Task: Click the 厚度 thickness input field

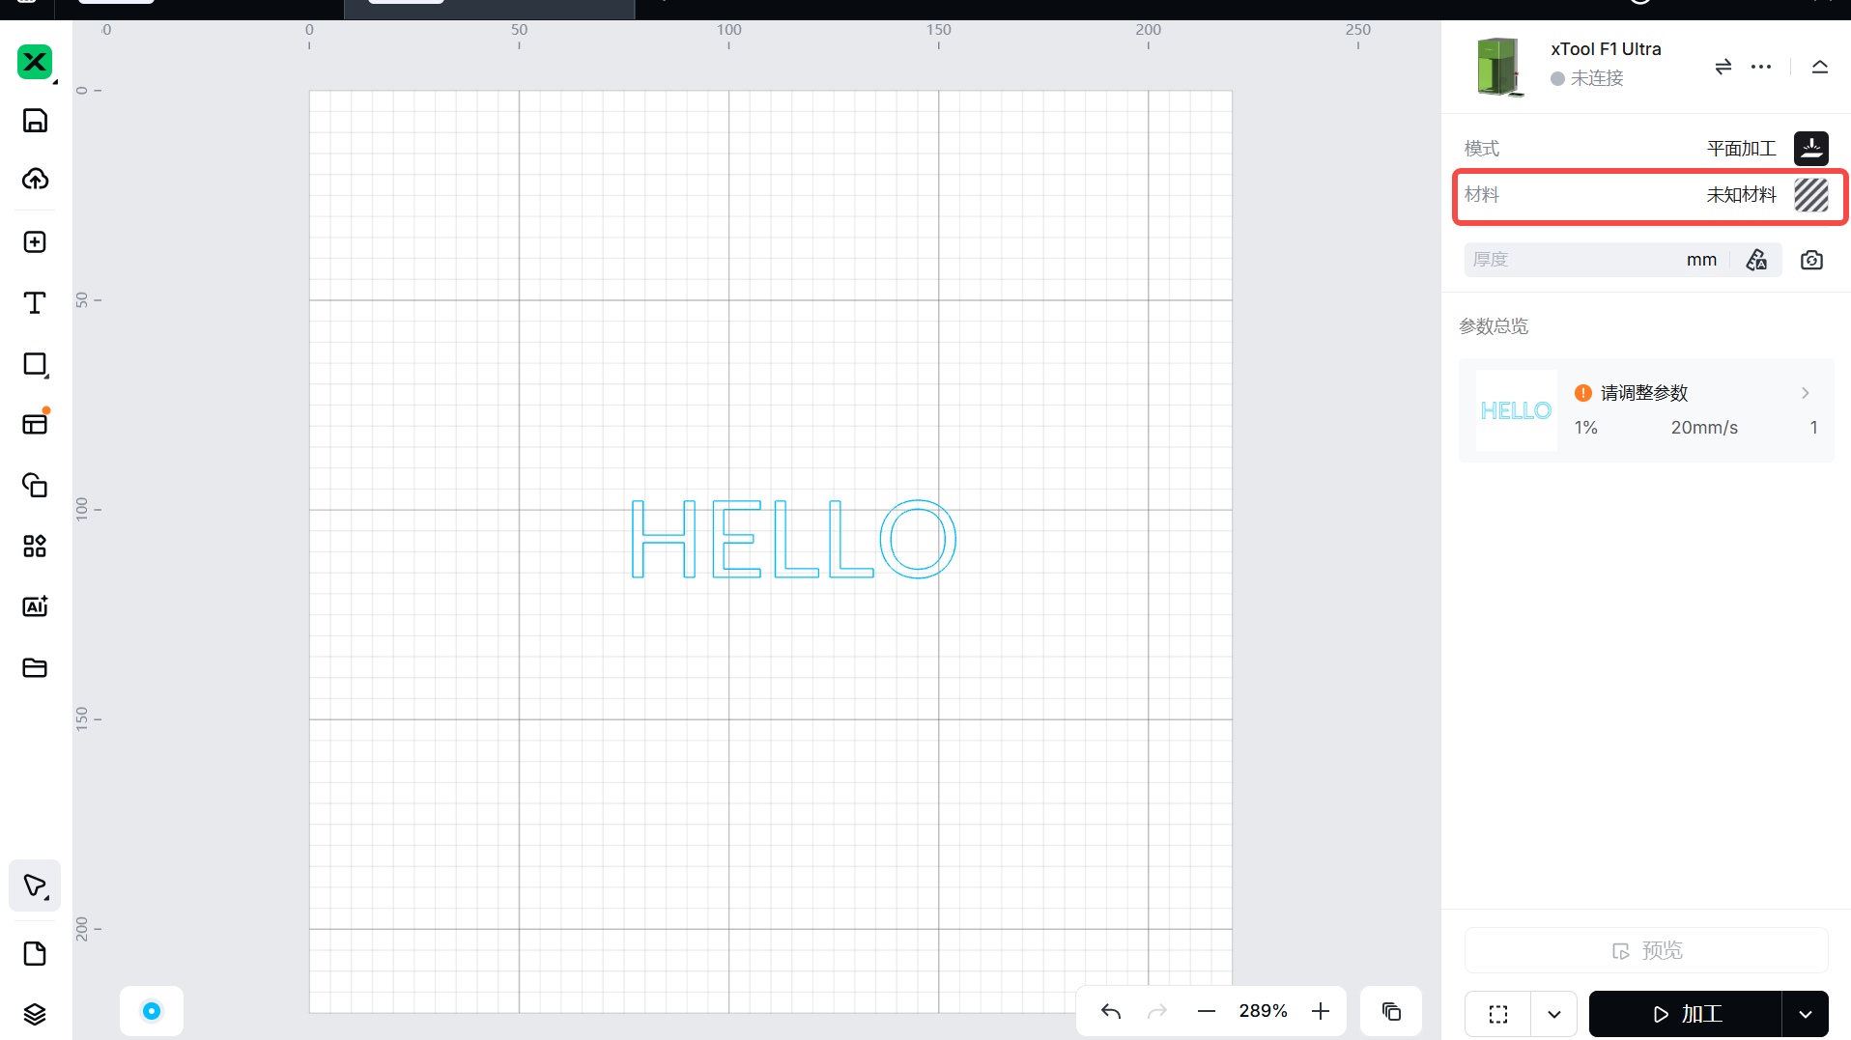Action: tap(1575, 260)
